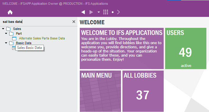209x112 pixels.
Task: Open the Main Menu tile
Action: pyautogui.click(x=100, y=91)
